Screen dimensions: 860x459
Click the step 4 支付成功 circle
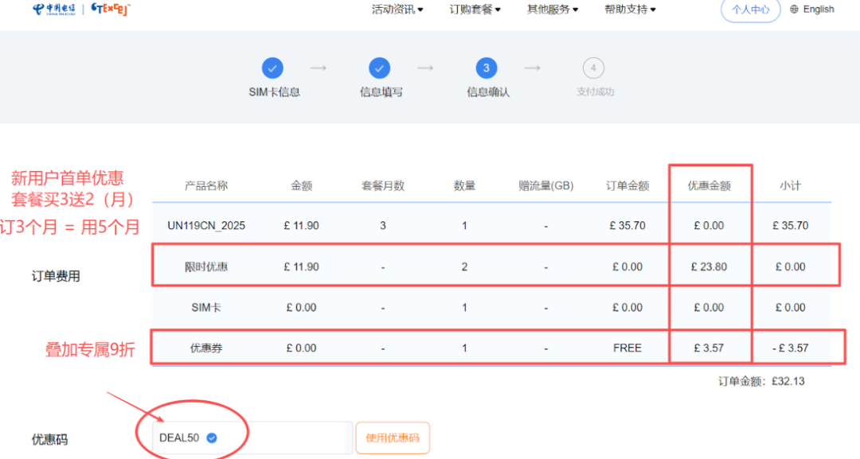point(592,68)
